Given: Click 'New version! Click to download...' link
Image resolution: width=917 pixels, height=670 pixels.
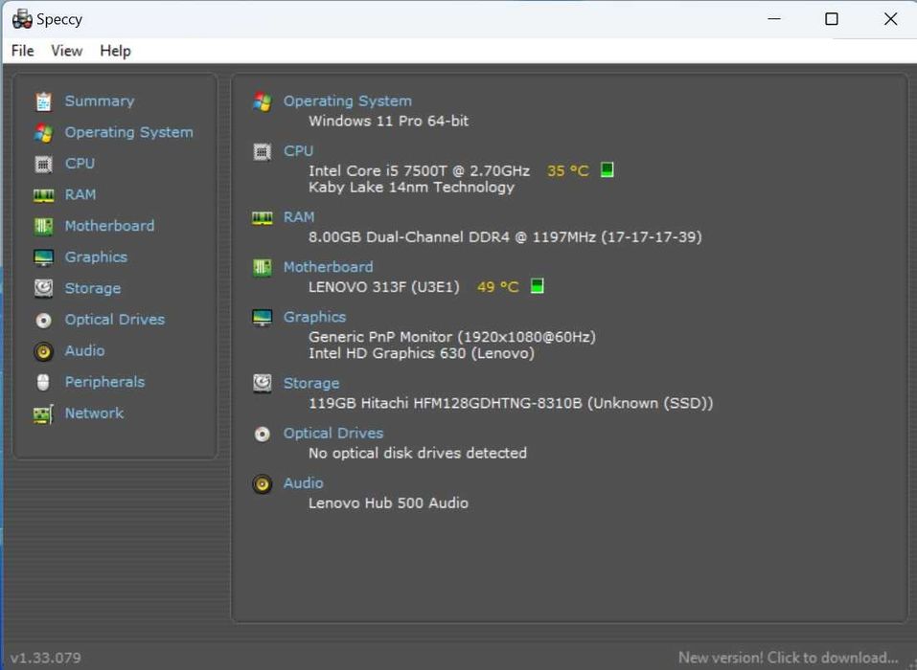Looking at the screenshot, I should 788,658.
